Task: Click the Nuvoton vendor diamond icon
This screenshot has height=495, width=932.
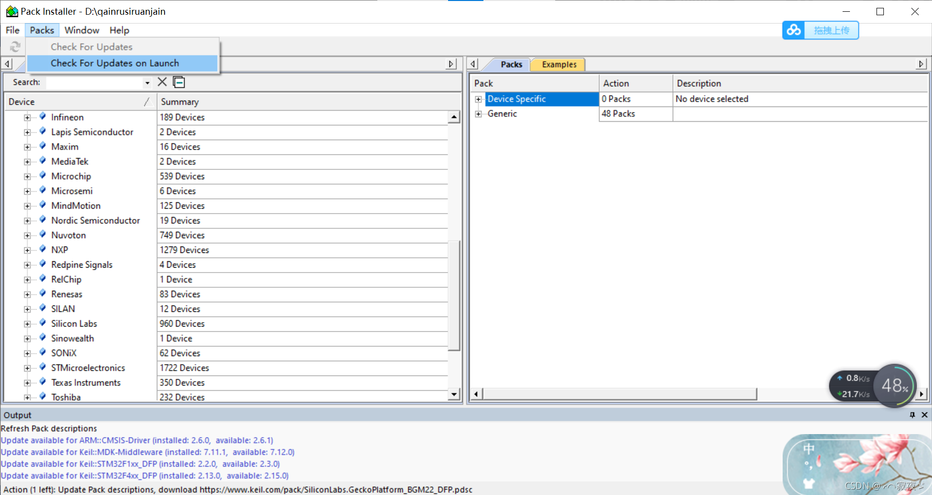Action: pos(43,234)
